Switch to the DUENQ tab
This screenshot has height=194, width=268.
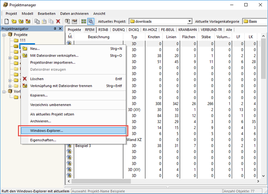pos(118,30)
